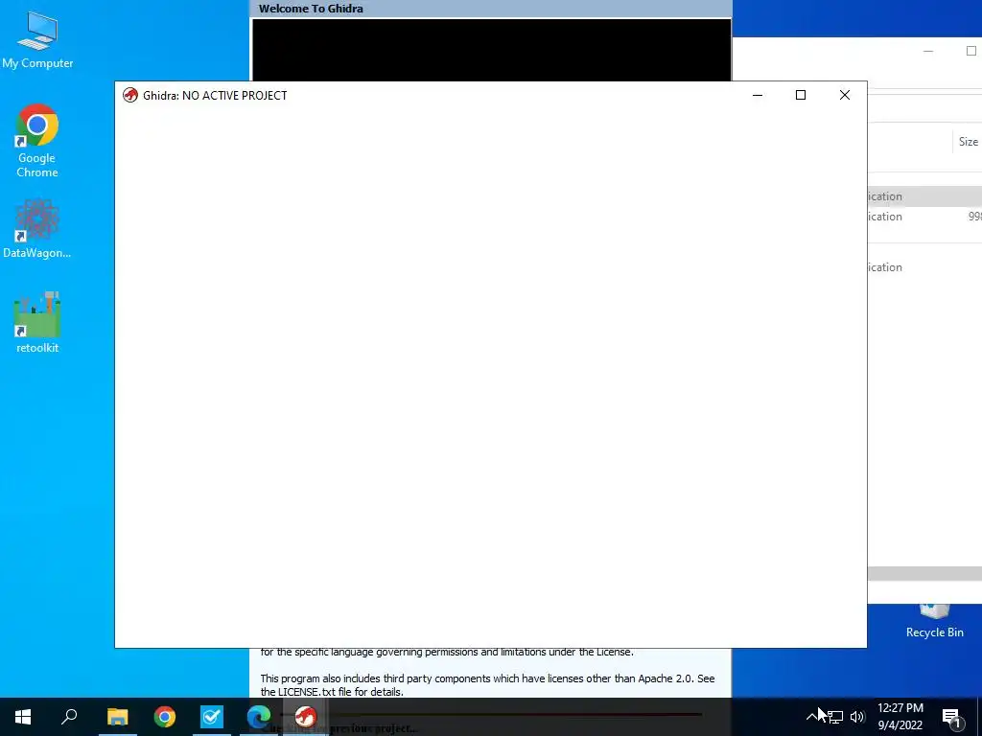Image resolution: width=982 pixels, height=736 pixels.
Task: Show hidden system tray icons
Action: click(811, 717)
